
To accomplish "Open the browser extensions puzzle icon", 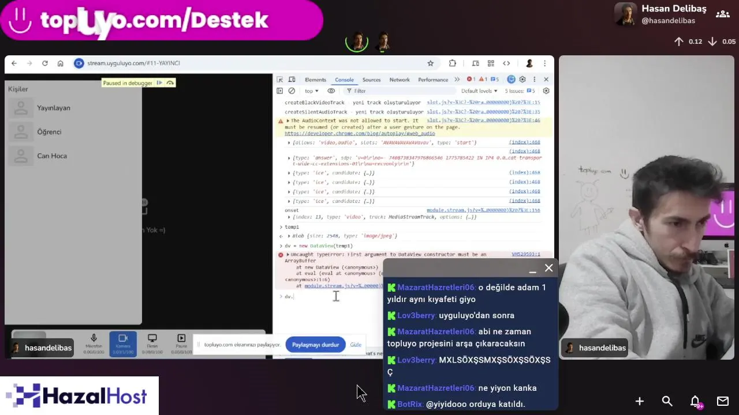I will point(452,63).
